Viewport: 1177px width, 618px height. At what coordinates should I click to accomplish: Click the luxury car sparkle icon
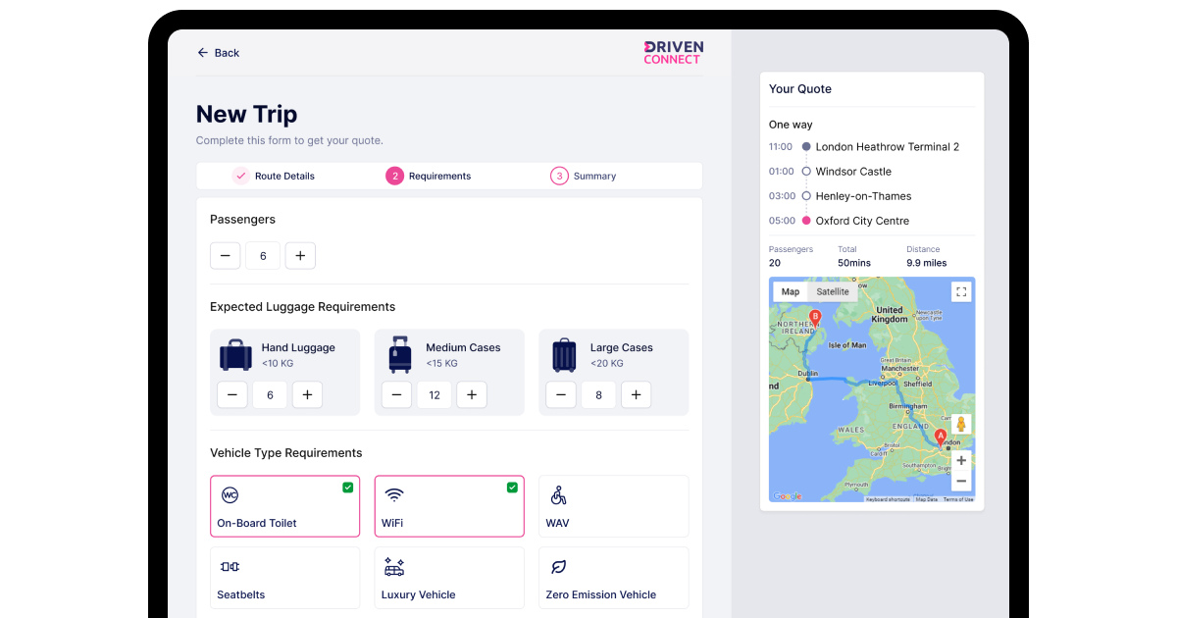click(x=394, y=567)
